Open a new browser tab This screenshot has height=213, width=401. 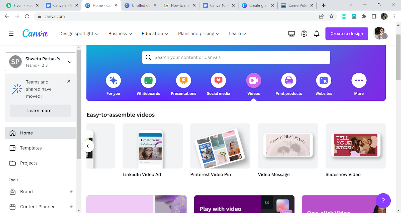(324, 5)
